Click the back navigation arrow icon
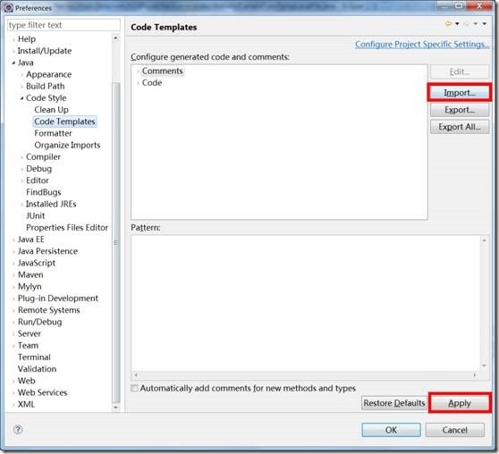 click(x=448, y=24)
